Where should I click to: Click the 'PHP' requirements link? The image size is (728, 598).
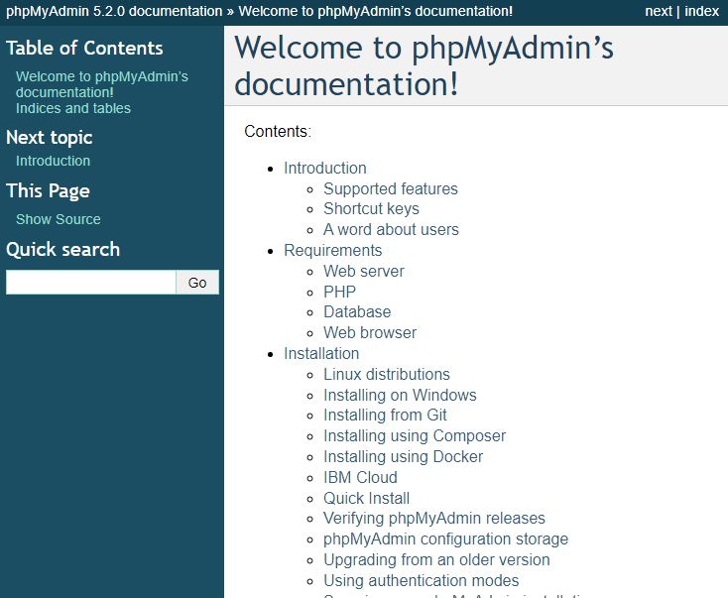tap(339, 292)
